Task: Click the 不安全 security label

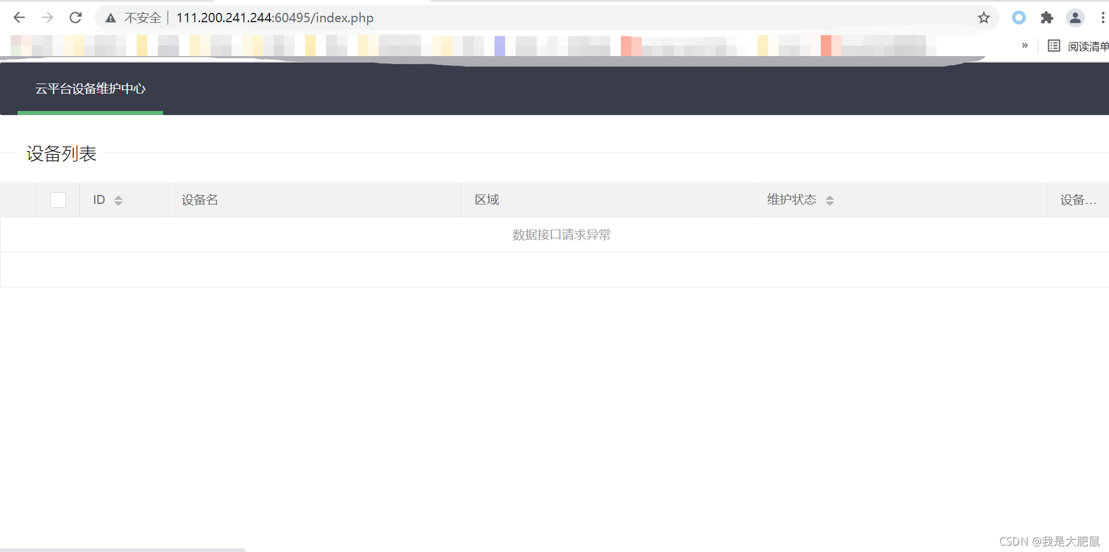Action: click(x=143, y=18)
